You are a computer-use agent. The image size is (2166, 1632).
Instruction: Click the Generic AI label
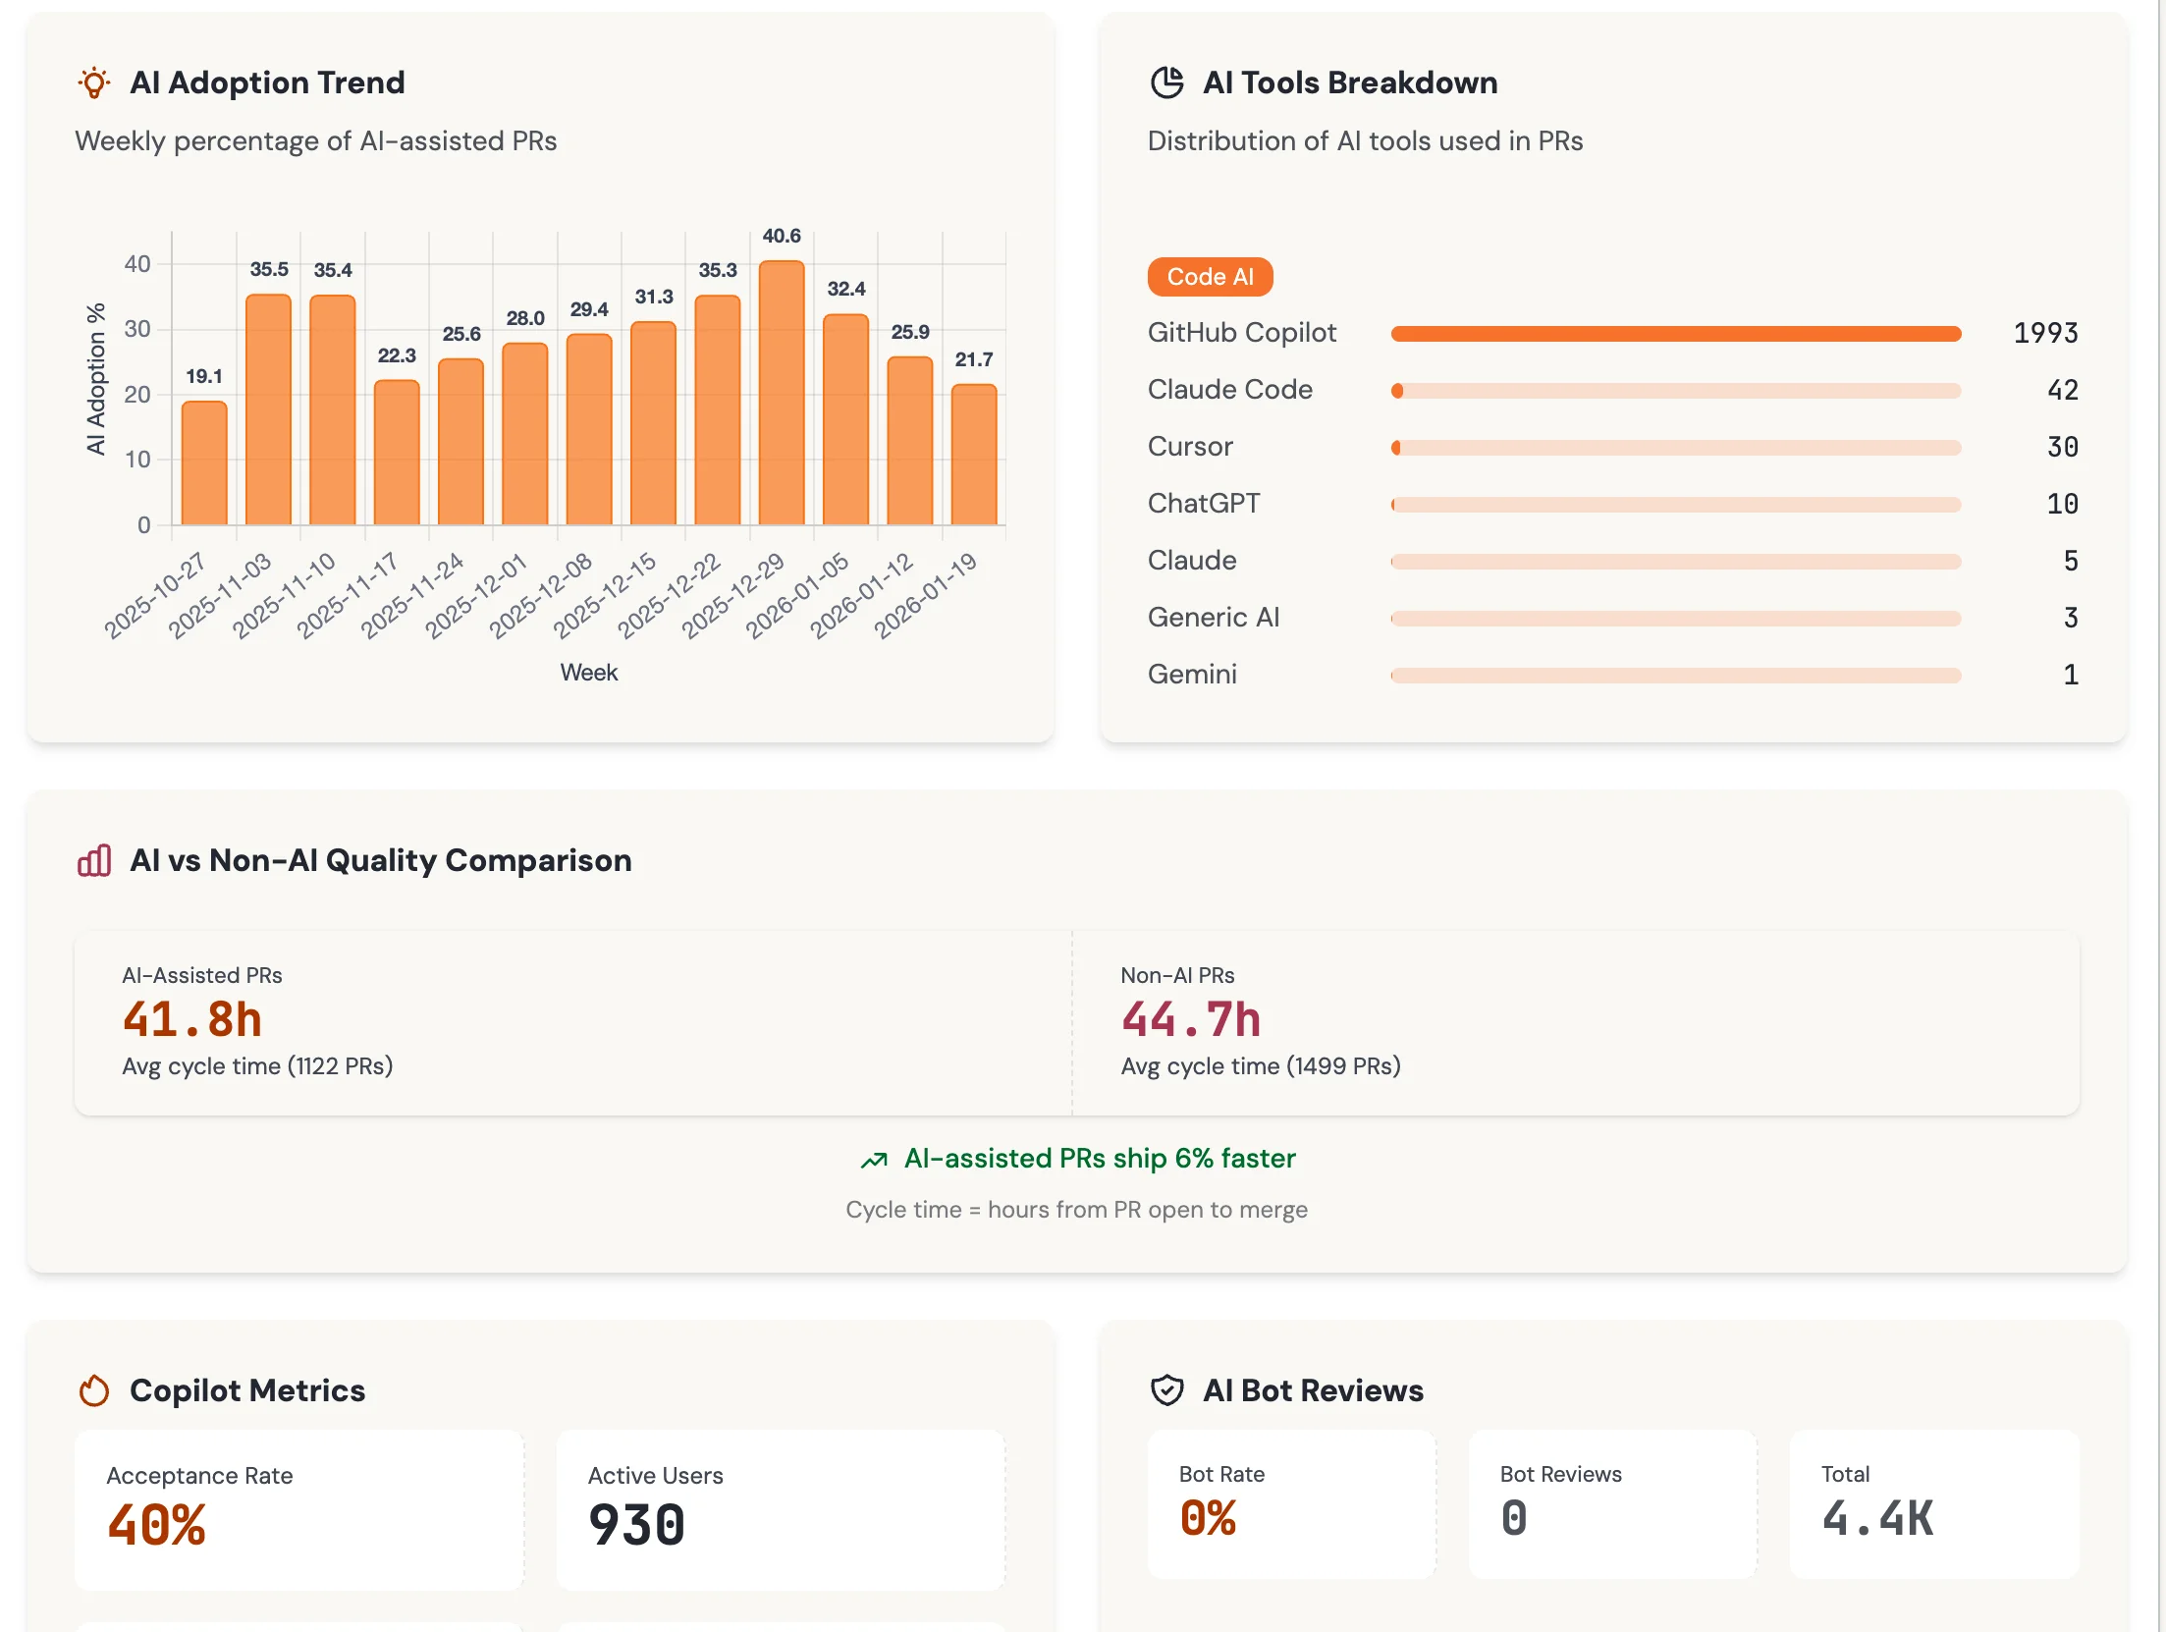point(1214,618)
